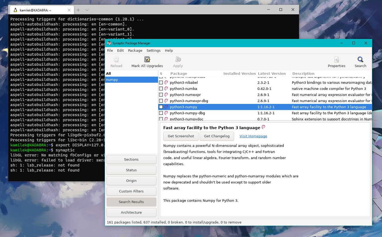Screen dimensions: 382x237
Task: Check the python3-numpy package checkbox
Action: click(161, 107)
